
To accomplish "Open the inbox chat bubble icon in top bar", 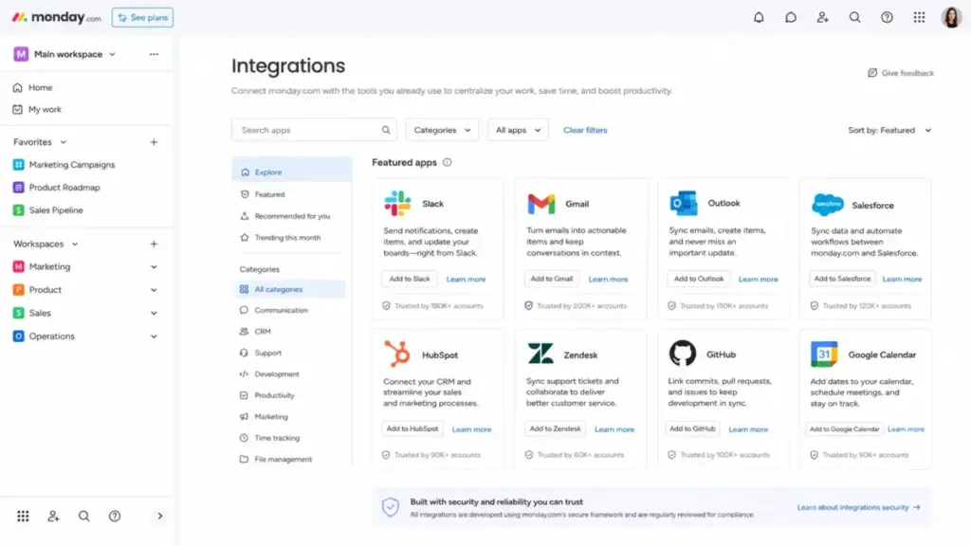I will [x=791, y=17].
